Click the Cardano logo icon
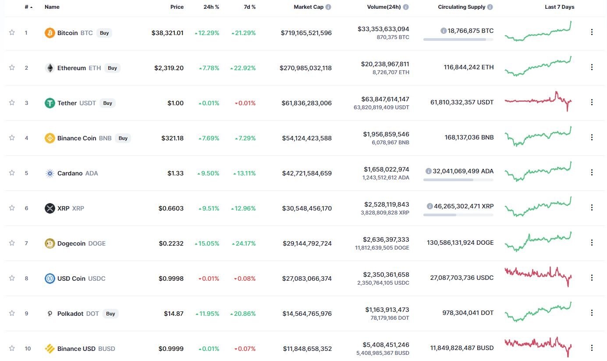Image resolution: width=607 pixels, height=361 pixels. pos(50,173)
